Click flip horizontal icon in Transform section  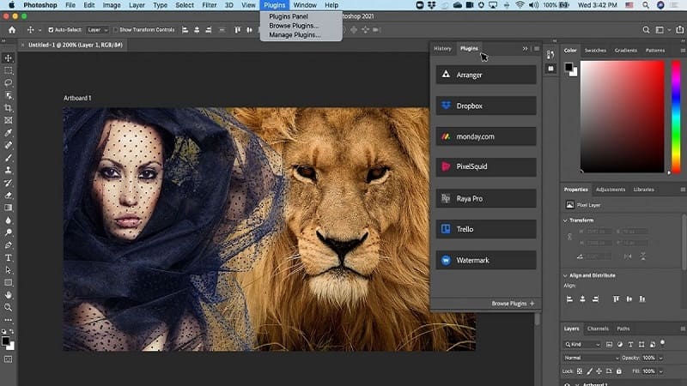click(x=628, y=256)
